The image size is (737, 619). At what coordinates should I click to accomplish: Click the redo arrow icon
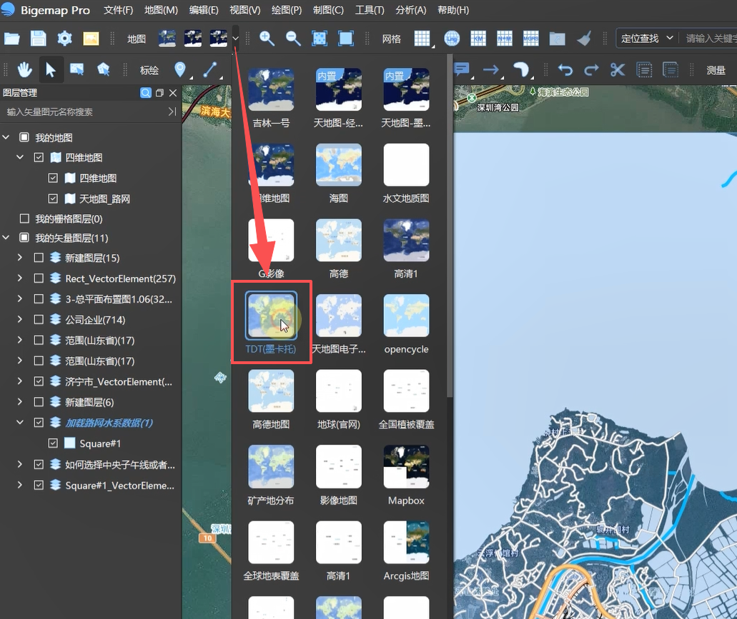[x=591, y=70]
